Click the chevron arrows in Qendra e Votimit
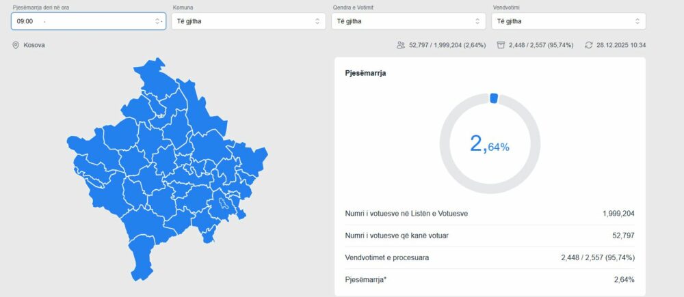Screen dimensions: 684x297 click(x=477, y=21)
